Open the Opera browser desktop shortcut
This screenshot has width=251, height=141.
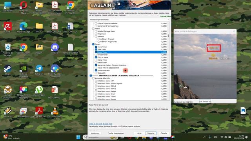pos(24,7)
